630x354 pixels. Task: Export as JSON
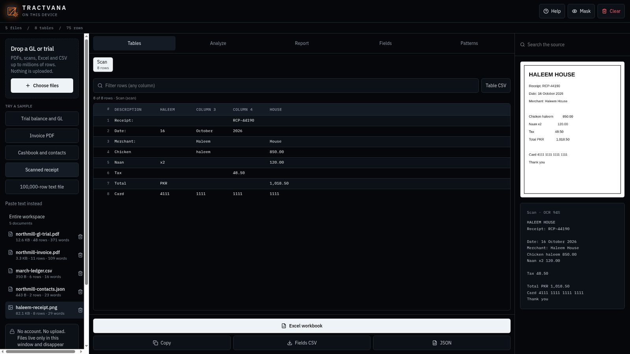(x=442, y=343)
